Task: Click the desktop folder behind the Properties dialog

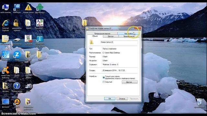Action: click(x=84, y=23)
